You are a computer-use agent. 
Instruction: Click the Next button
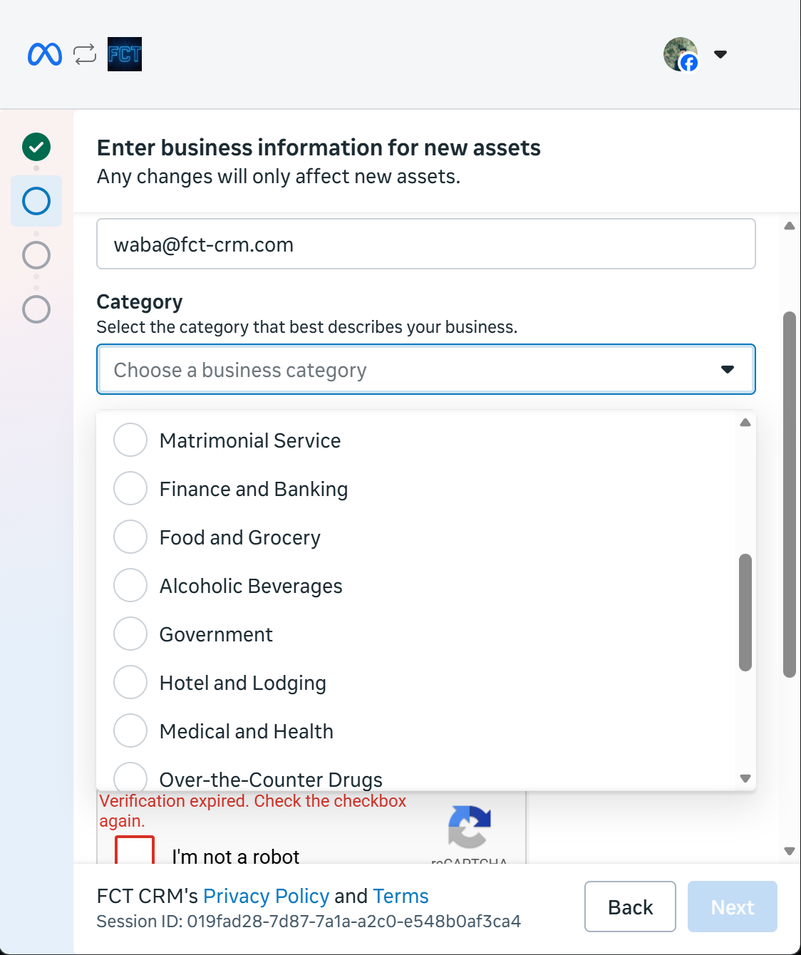pyautogui.click(x=733, y=907)
